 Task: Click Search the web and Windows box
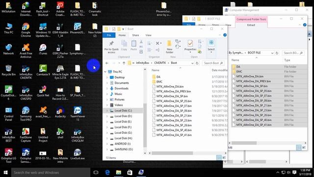51,173
